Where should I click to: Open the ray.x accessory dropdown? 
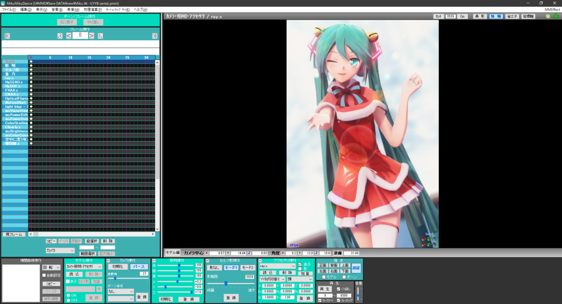coord(277,266)
